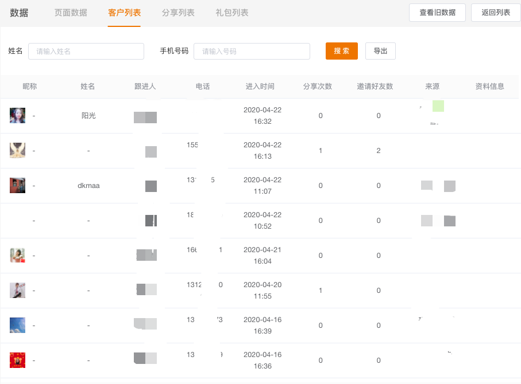Focus the 姓名 input field
521x384 pixels.
click(x=86, y=51)
